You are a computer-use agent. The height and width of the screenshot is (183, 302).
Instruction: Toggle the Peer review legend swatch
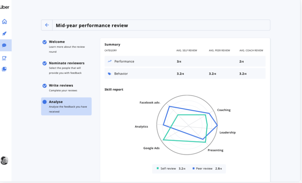click(193, 169)
